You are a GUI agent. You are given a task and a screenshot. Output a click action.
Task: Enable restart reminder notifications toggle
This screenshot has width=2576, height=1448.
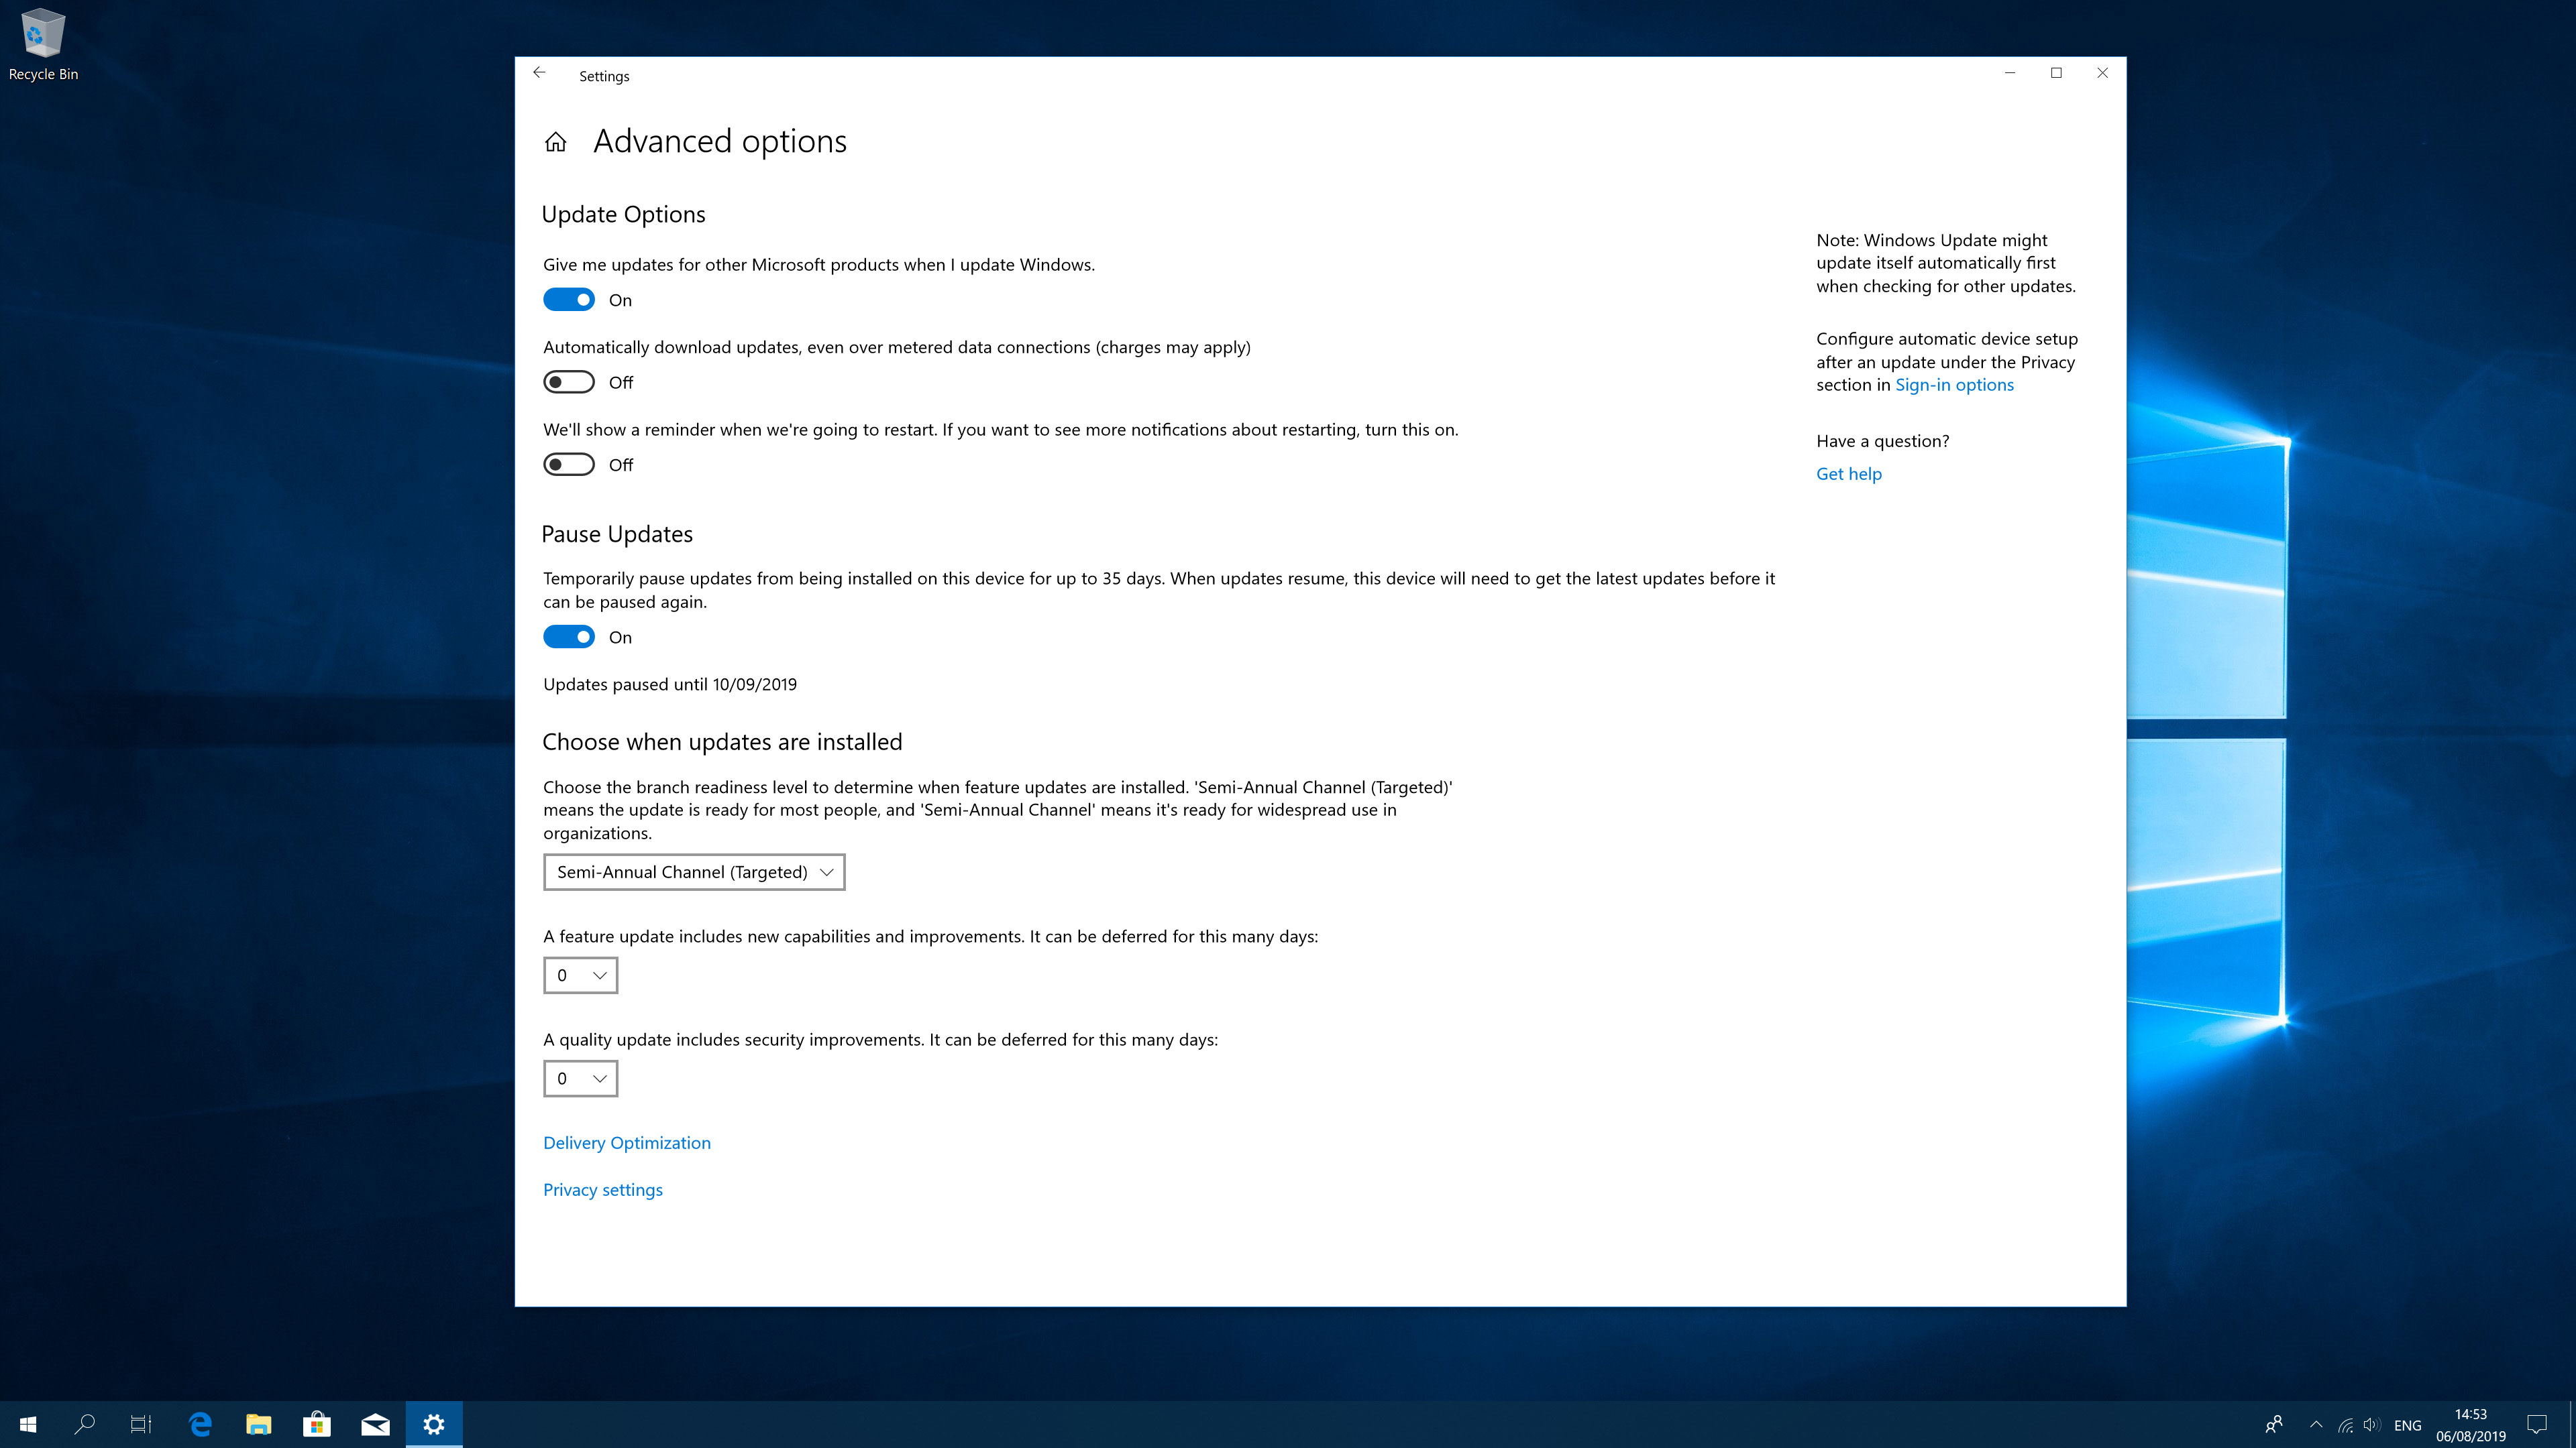click(568, 463)
